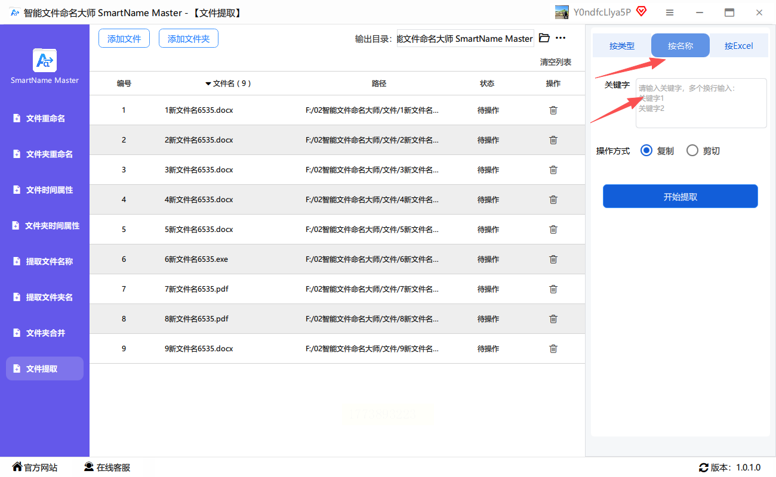Remove 3新文件名6535.docx via trash icon
Image resolution: width=776 pixels, height=477 pixels.
pos(553,170)
